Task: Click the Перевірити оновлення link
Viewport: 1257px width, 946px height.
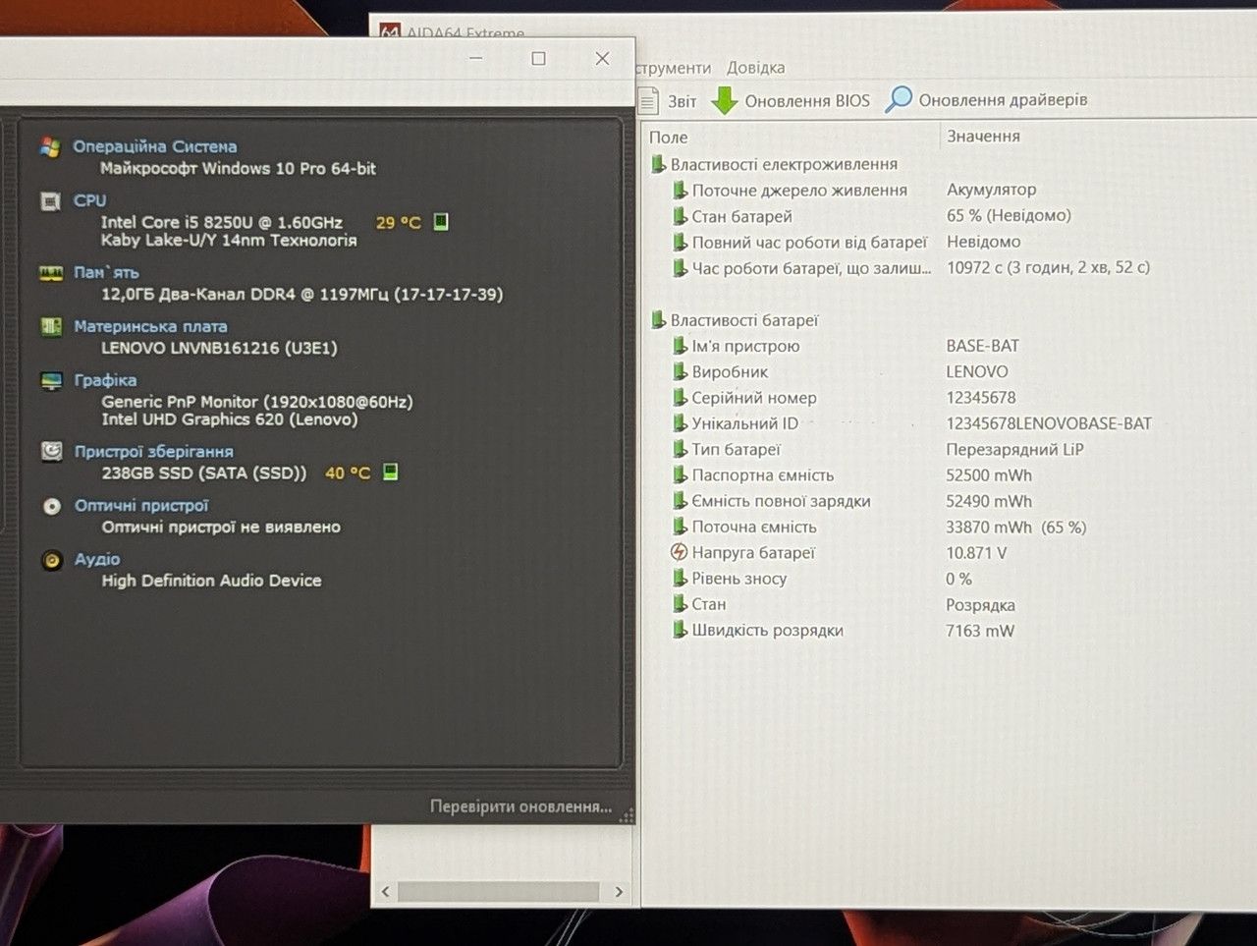Action: [x=520, y=807]
